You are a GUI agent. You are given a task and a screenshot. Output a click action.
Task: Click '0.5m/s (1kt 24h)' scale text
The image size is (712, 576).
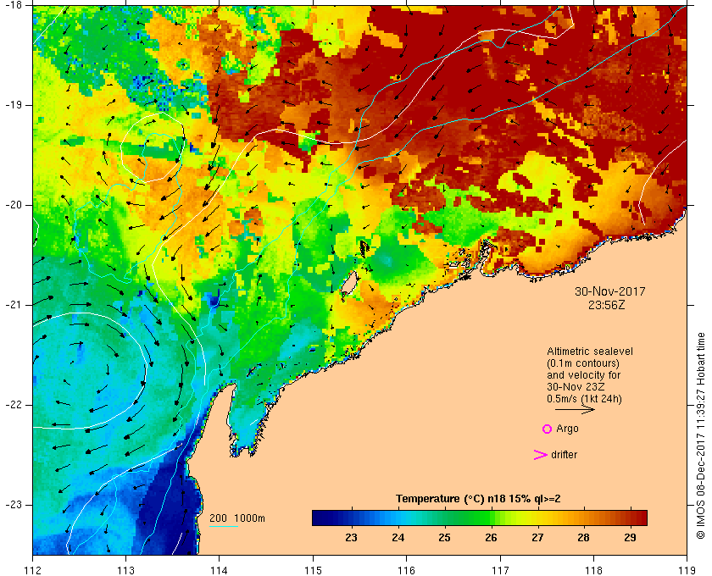[584, 399]
